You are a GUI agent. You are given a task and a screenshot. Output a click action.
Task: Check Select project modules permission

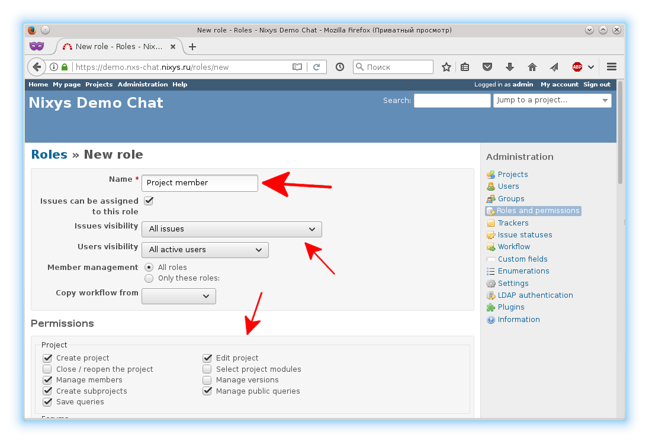pyautogui.click(x=207, y=369)
